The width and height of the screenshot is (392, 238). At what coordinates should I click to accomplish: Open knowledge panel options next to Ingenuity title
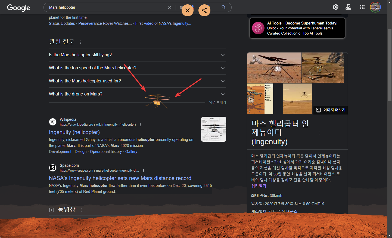pyautogui.click(x=319, y=133)
